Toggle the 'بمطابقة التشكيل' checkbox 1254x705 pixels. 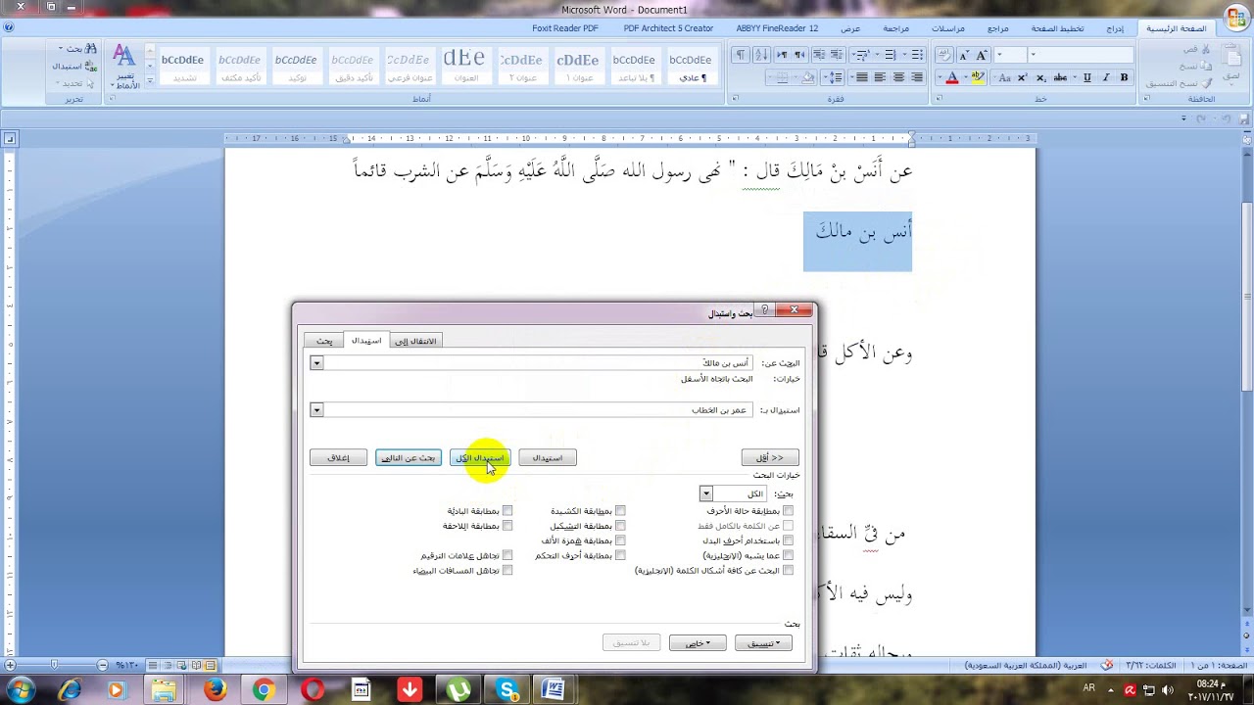620,526
